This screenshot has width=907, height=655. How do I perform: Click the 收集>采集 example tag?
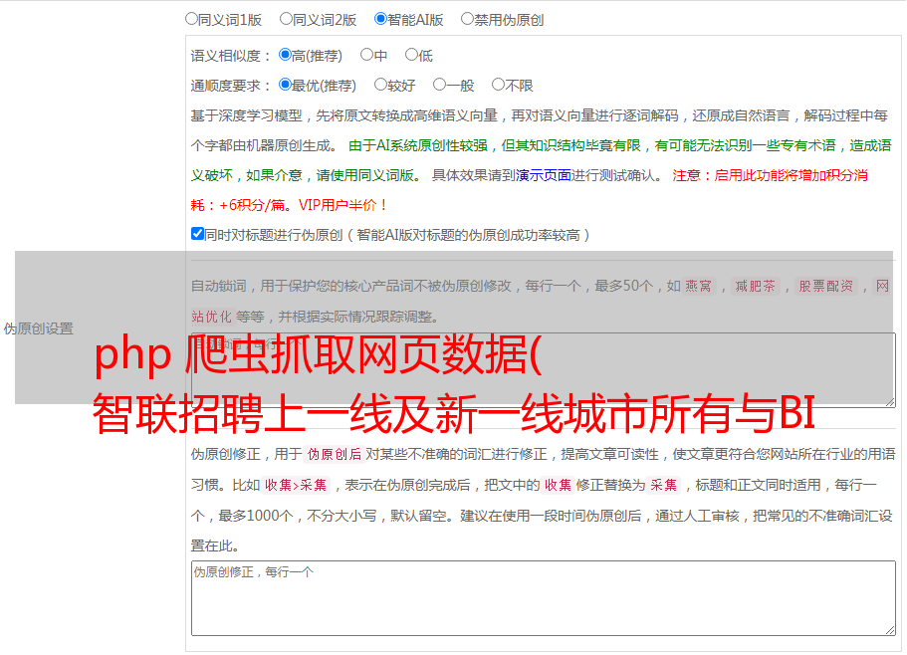(x=296, y=485)
